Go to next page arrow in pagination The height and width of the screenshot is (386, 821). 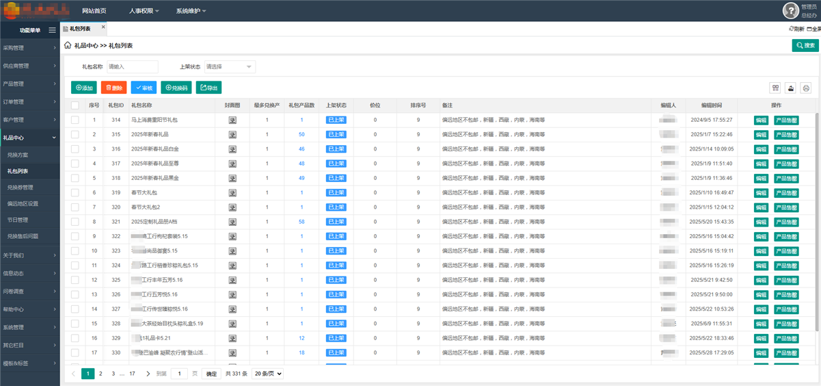point(148,374)
